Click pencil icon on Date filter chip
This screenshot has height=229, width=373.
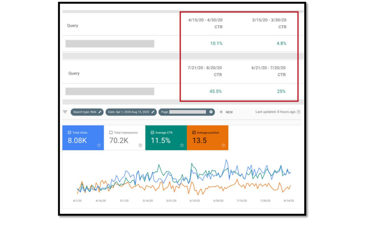point(153,112)
